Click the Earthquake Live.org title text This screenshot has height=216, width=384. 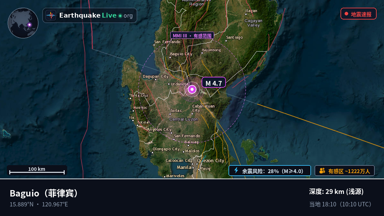point(96,15)
